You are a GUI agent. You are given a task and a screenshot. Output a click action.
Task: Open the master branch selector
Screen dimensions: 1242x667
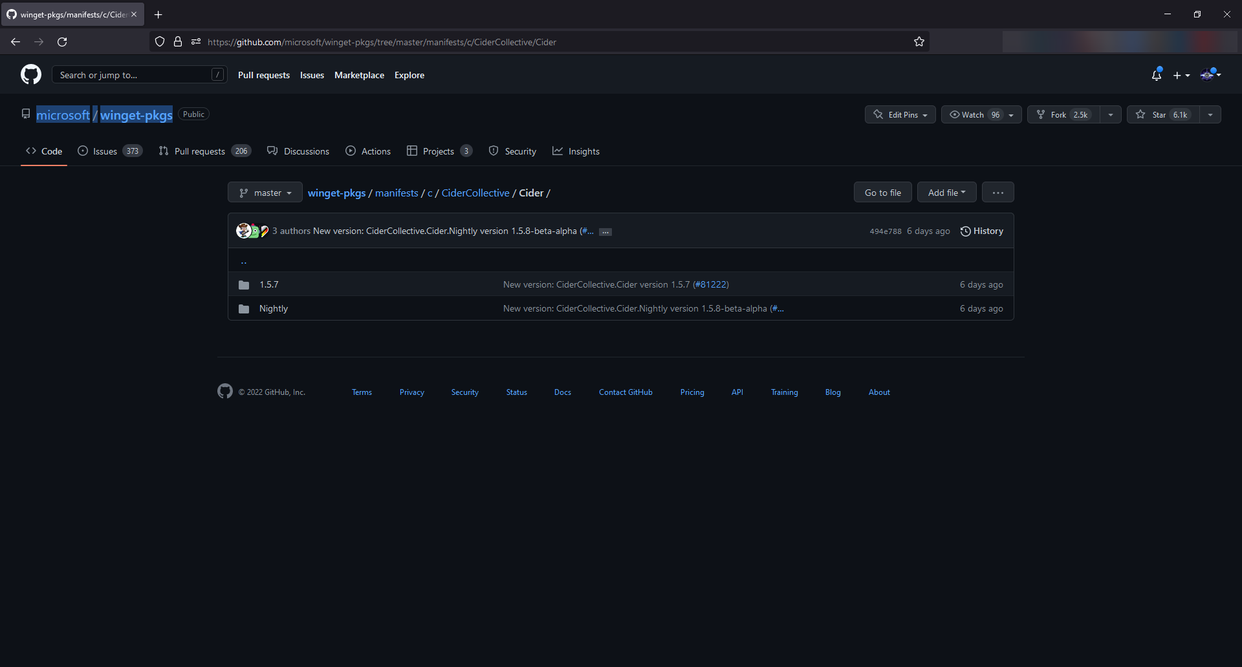click(265, 192)
